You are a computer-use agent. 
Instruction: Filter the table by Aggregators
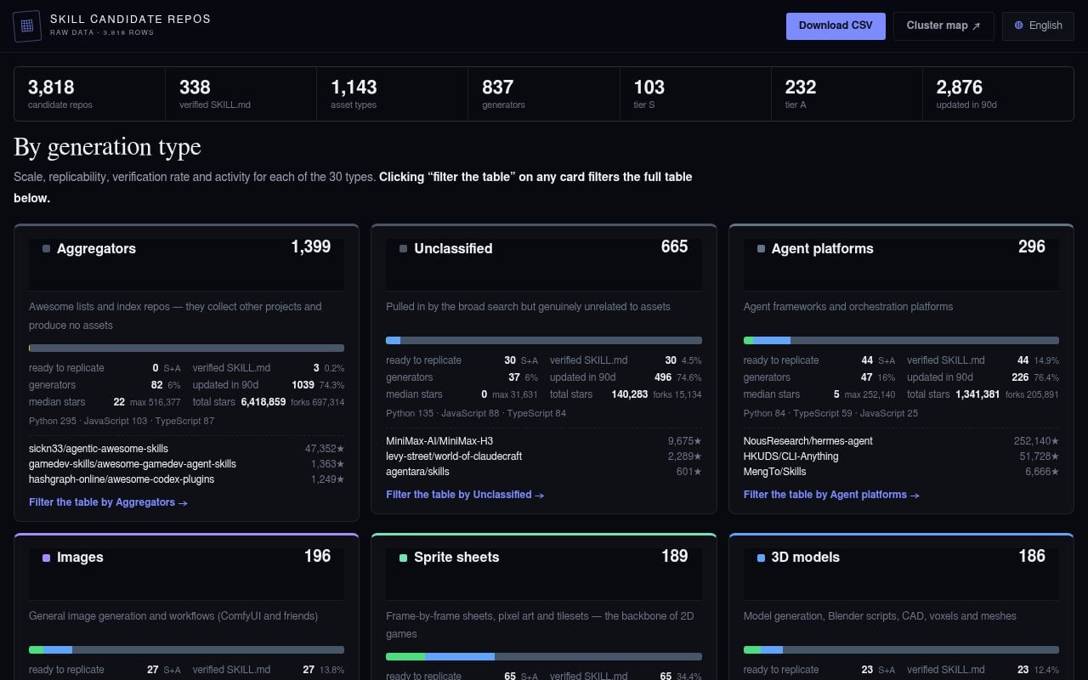[x=108, y=502]
